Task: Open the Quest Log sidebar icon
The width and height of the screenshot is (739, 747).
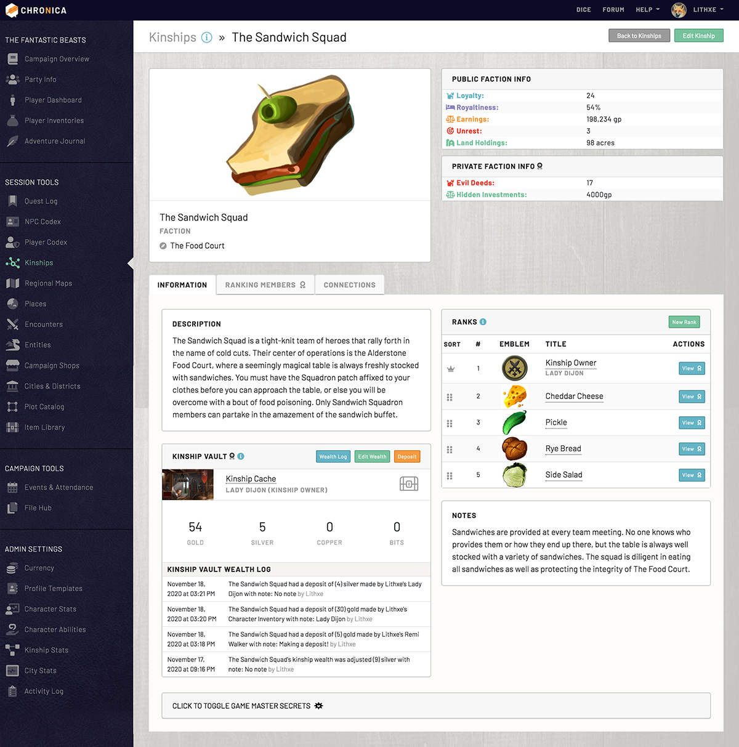Action: [x=12, y=201]
